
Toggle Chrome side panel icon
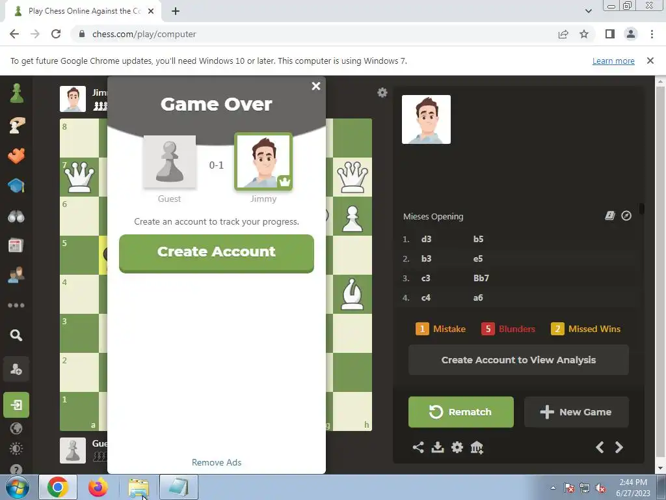(610, 34)
